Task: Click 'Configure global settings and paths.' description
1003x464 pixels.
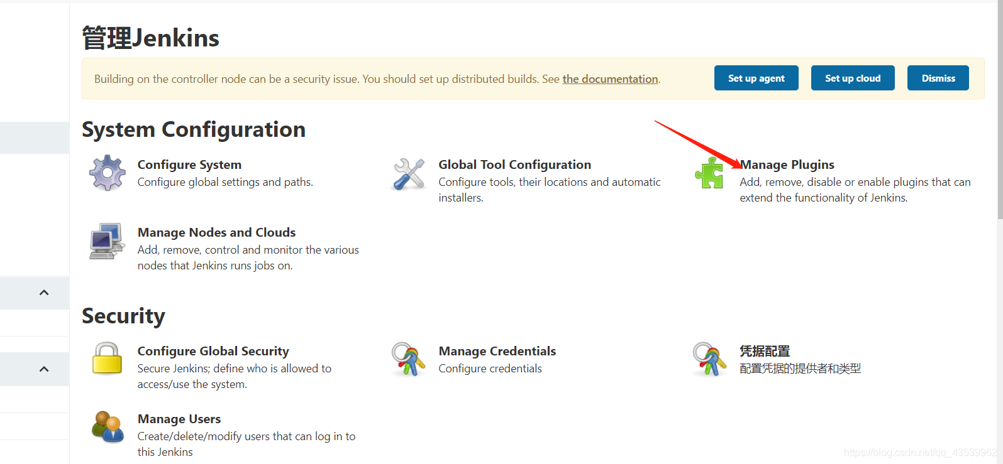Action: coord(225,182)
